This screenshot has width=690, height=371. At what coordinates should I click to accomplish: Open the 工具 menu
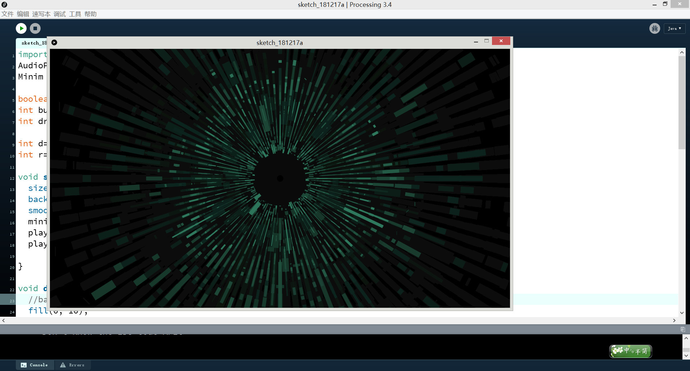[75, 14]
